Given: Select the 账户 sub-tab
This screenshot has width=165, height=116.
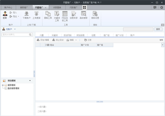Looking at the screenshot, I should (x=132, y=35).
